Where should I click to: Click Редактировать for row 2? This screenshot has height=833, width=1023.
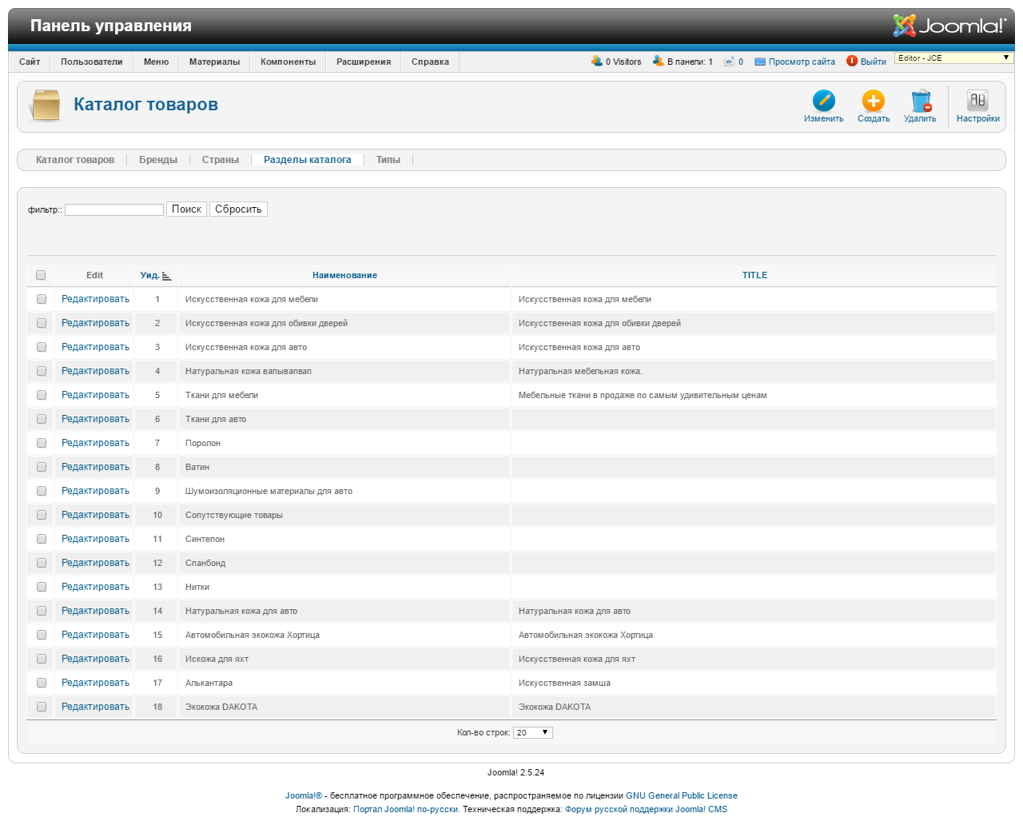[95, 323]
